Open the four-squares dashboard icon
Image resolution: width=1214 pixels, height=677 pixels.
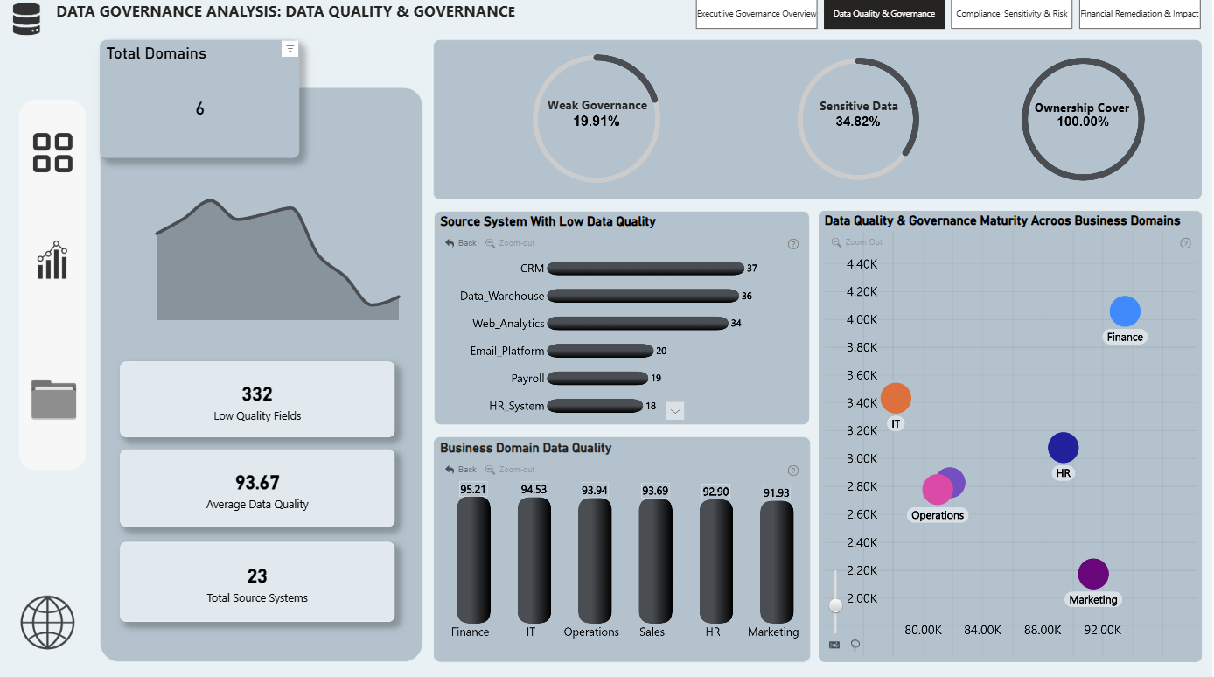[52, 152]
